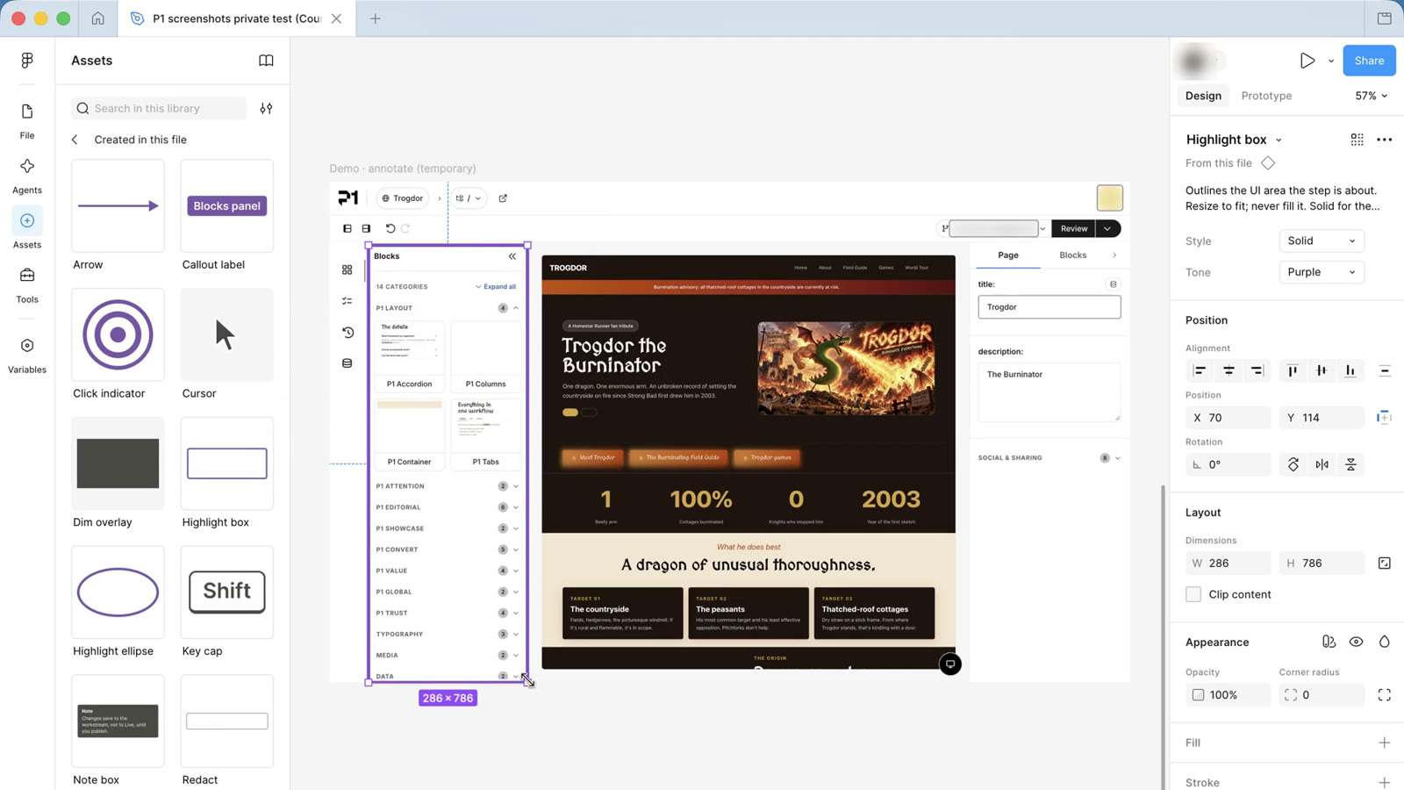
Task: Open the Variables panel
Action: pyautogui.click(x=27, y=355)
